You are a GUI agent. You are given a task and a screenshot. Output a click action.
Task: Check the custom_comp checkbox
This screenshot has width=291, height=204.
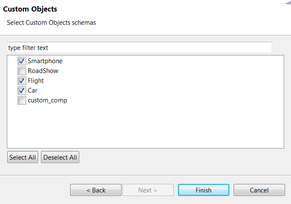click(x=22, y=100)
